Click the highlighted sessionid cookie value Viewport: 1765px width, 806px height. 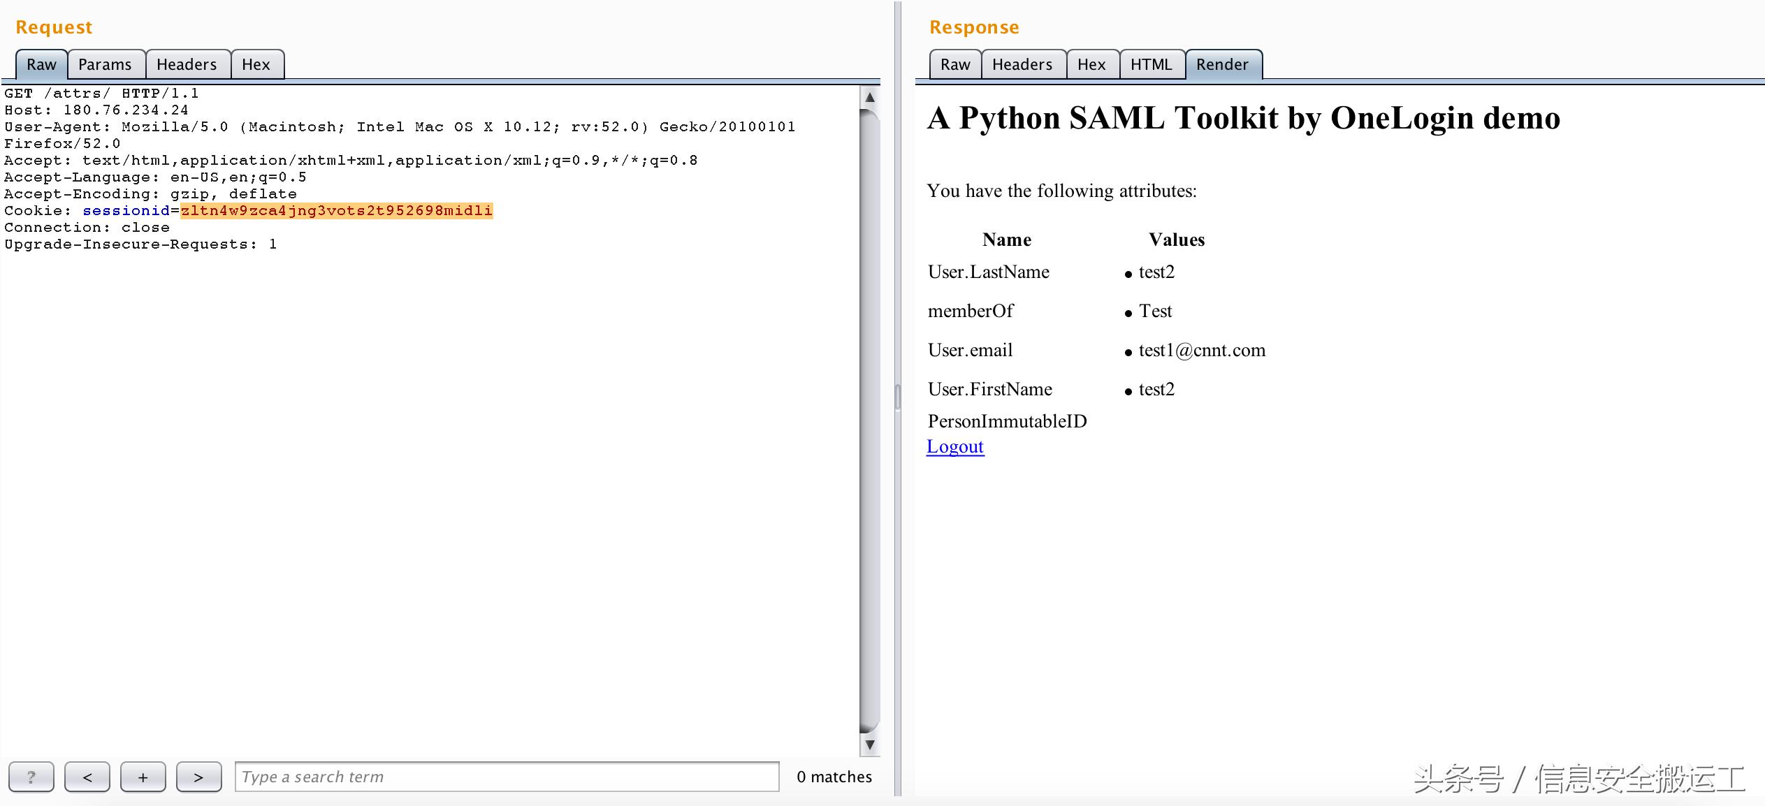336,211
